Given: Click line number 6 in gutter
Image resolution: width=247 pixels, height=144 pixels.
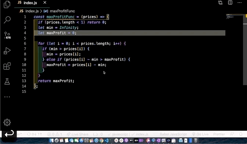Looking at the screenshot, I should (25, 43).
